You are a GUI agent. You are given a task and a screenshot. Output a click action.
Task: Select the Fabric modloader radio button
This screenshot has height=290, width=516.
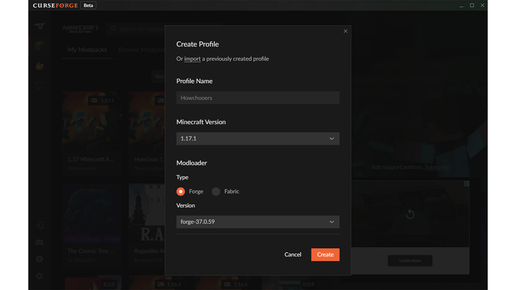click(216, 191)
